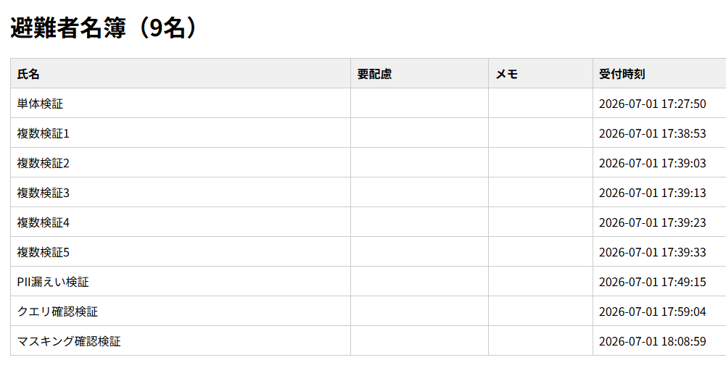726x368 pixels.
Task: Select the マスキング確認検証 name cell
Action: [x=181, y=340]
